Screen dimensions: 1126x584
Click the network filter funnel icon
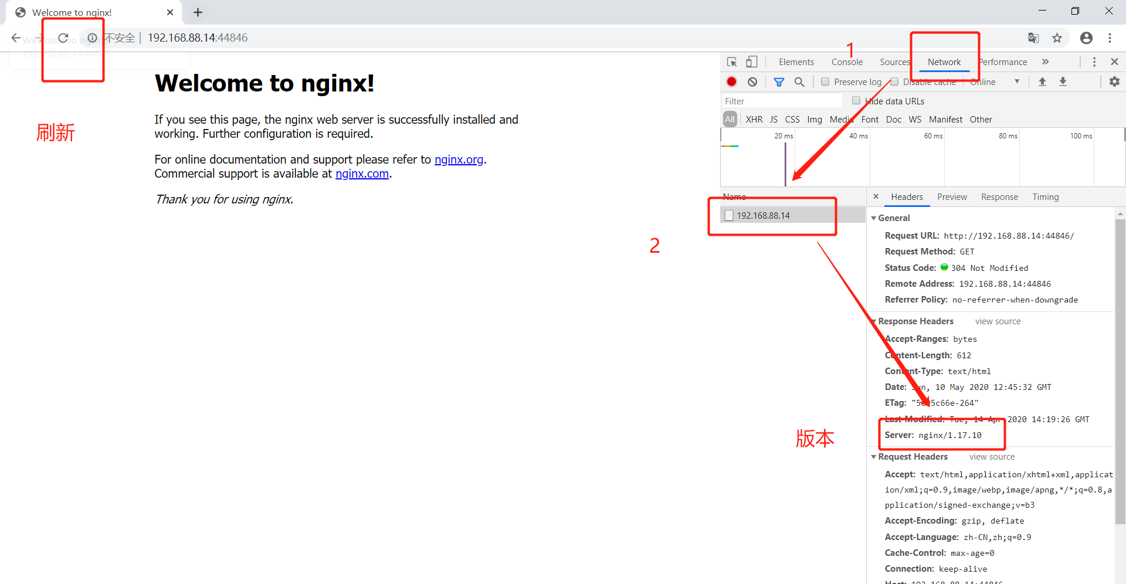[x=779, y=82]
